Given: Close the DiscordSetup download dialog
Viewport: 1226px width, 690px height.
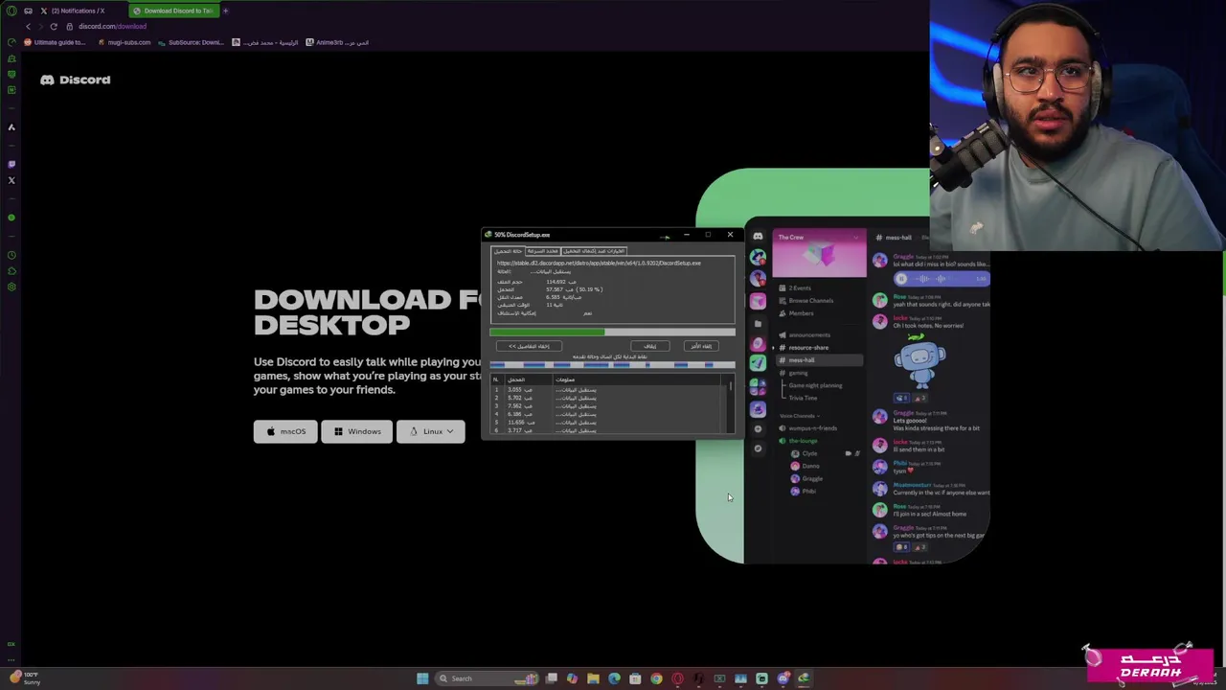Looking at the screenshot, I should 730,235.
